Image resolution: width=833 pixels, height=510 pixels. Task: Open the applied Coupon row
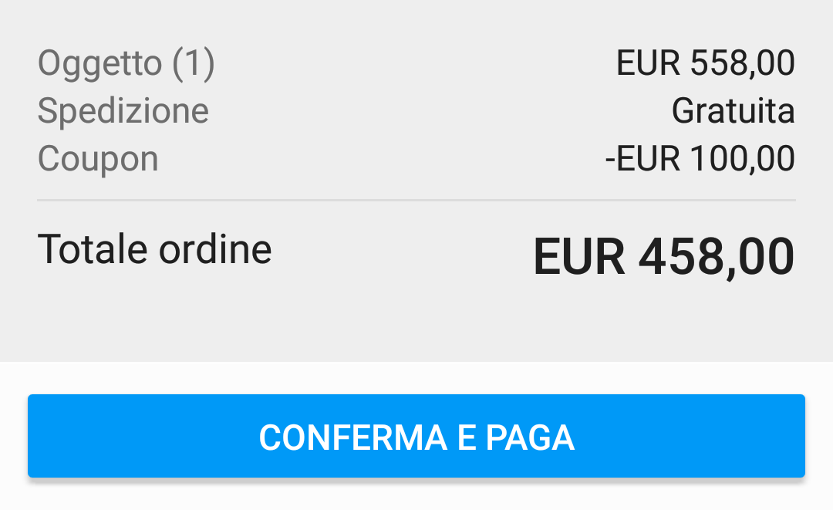(416, 159)
